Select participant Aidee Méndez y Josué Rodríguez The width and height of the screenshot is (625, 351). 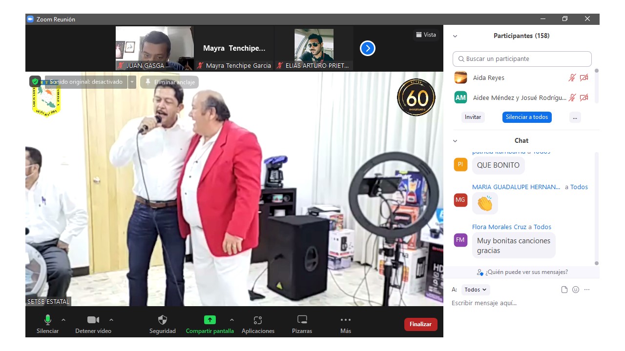click(521, 97)
